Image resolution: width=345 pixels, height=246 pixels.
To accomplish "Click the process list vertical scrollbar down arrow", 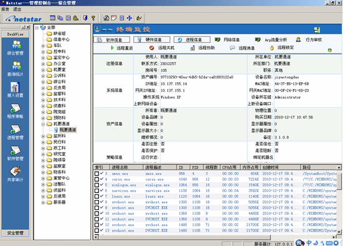I will pos(339,232).
